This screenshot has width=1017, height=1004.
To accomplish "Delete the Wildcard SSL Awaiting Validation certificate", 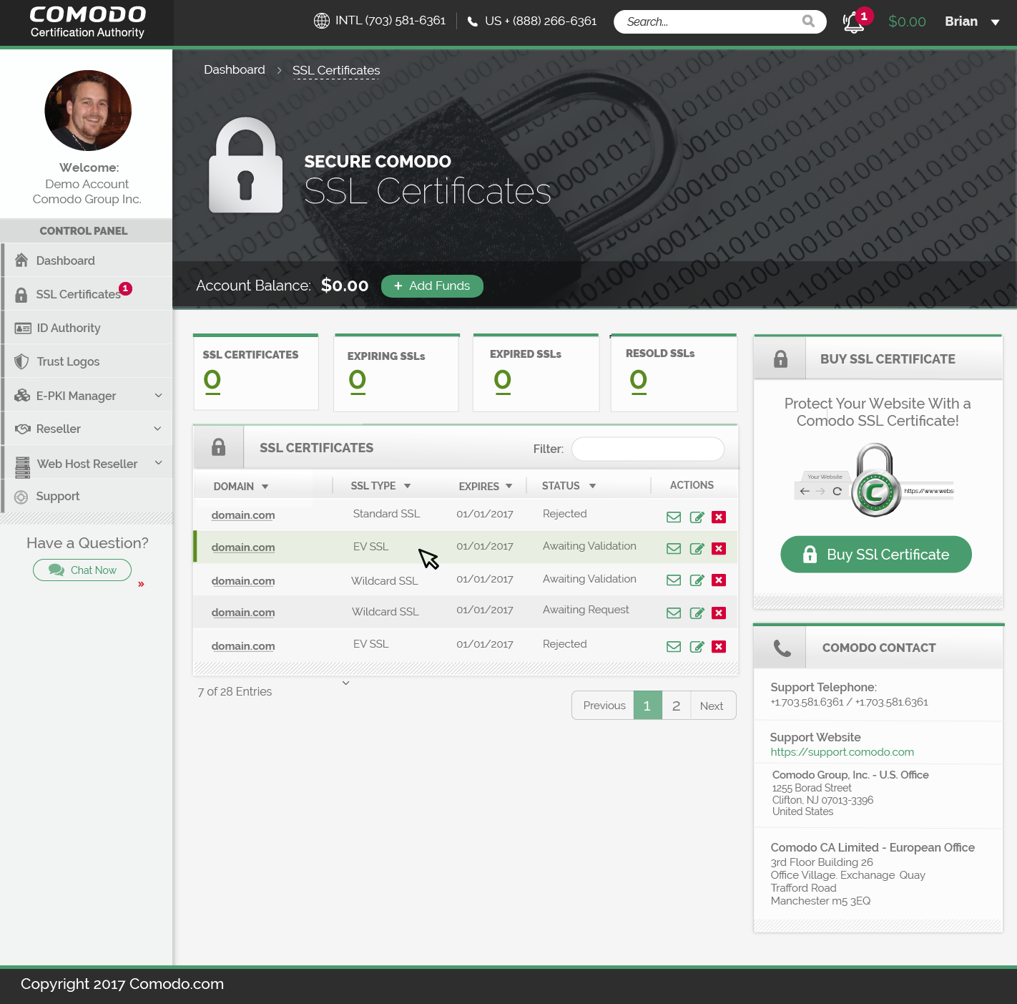I will point(719,580).
